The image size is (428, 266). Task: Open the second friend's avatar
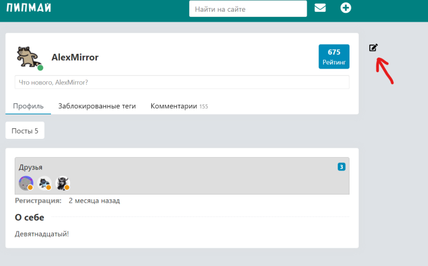(x=44, y=183)
